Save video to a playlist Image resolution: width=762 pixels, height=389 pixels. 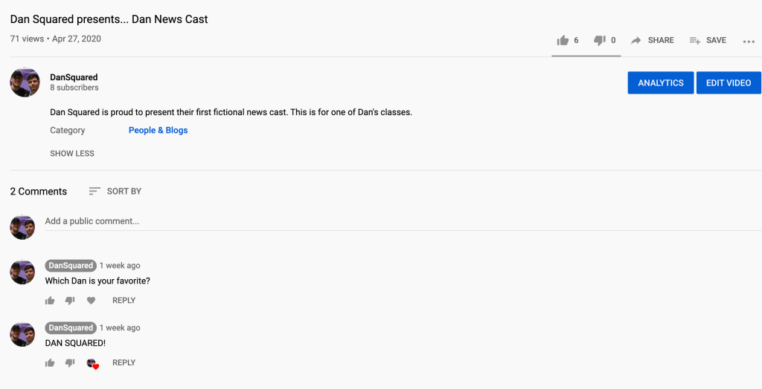click(x=708, y=40)
